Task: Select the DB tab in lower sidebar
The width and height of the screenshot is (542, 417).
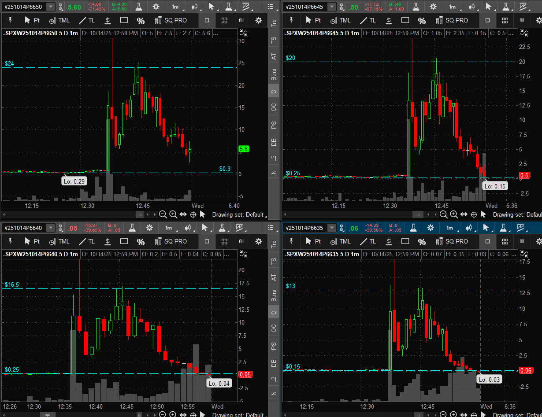Action: click(274, 363)
